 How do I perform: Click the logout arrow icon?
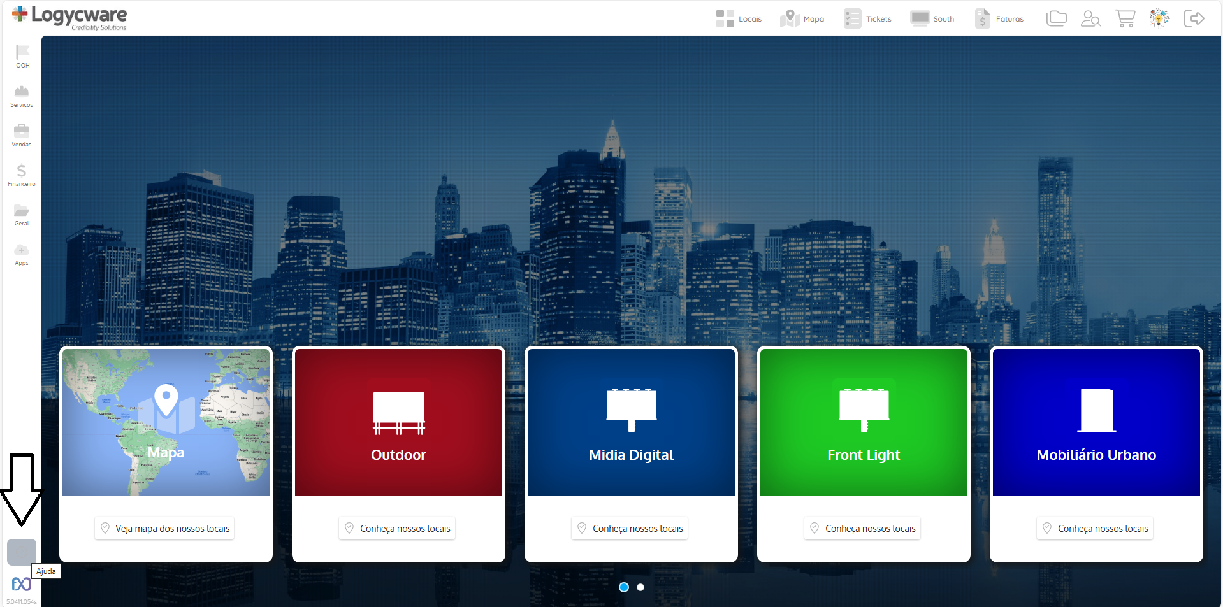click(x=1194, y=18)
